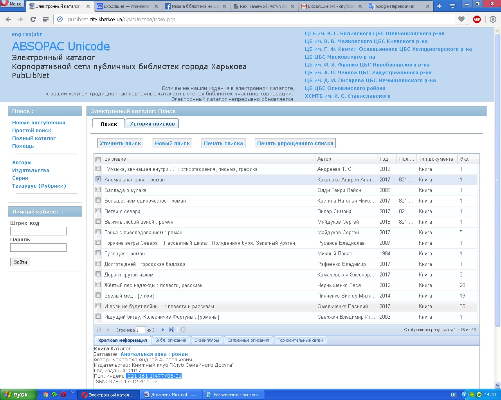The image size is (501, 400).
Task: Click Печать упрощенного списка button
Action: [295, 143]
